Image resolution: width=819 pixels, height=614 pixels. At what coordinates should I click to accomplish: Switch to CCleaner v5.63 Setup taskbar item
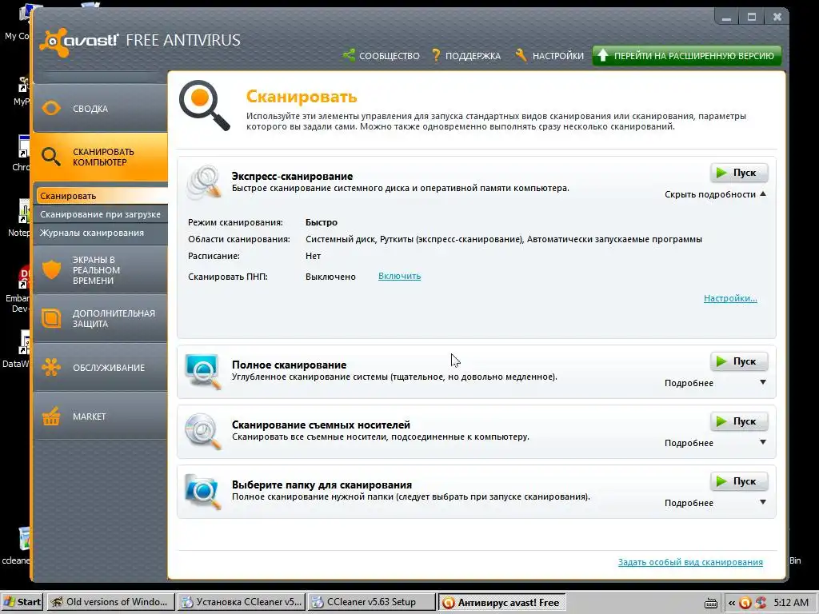(371, 602)
